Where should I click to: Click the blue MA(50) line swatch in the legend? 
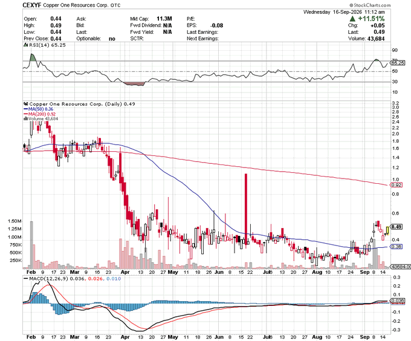(x=25, y=109)
